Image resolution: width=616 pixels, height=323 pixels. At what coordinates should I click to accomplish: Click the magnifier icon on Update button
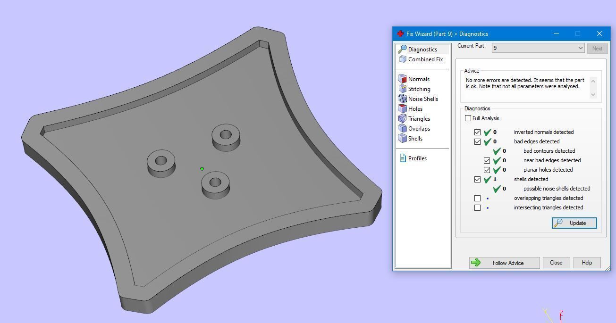tap(558, 223)
